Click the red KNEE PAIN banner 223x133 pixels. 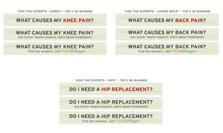pos(55,20)
